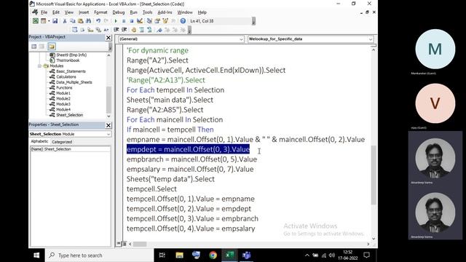The image size is (466, 262).
Task: Close the Properties panel
Action: [108, 125]
